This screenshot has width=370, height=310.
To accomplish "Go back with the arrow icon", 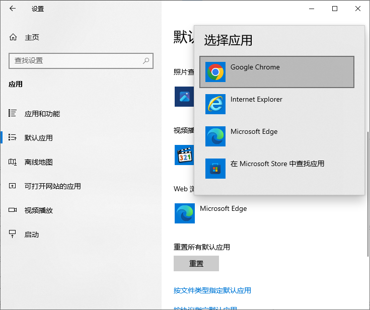I will click(x=12, y=9).
